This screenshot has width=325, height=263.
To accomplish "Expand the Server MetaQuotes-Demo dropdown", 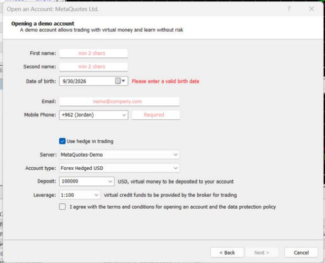I will (119, 155).
